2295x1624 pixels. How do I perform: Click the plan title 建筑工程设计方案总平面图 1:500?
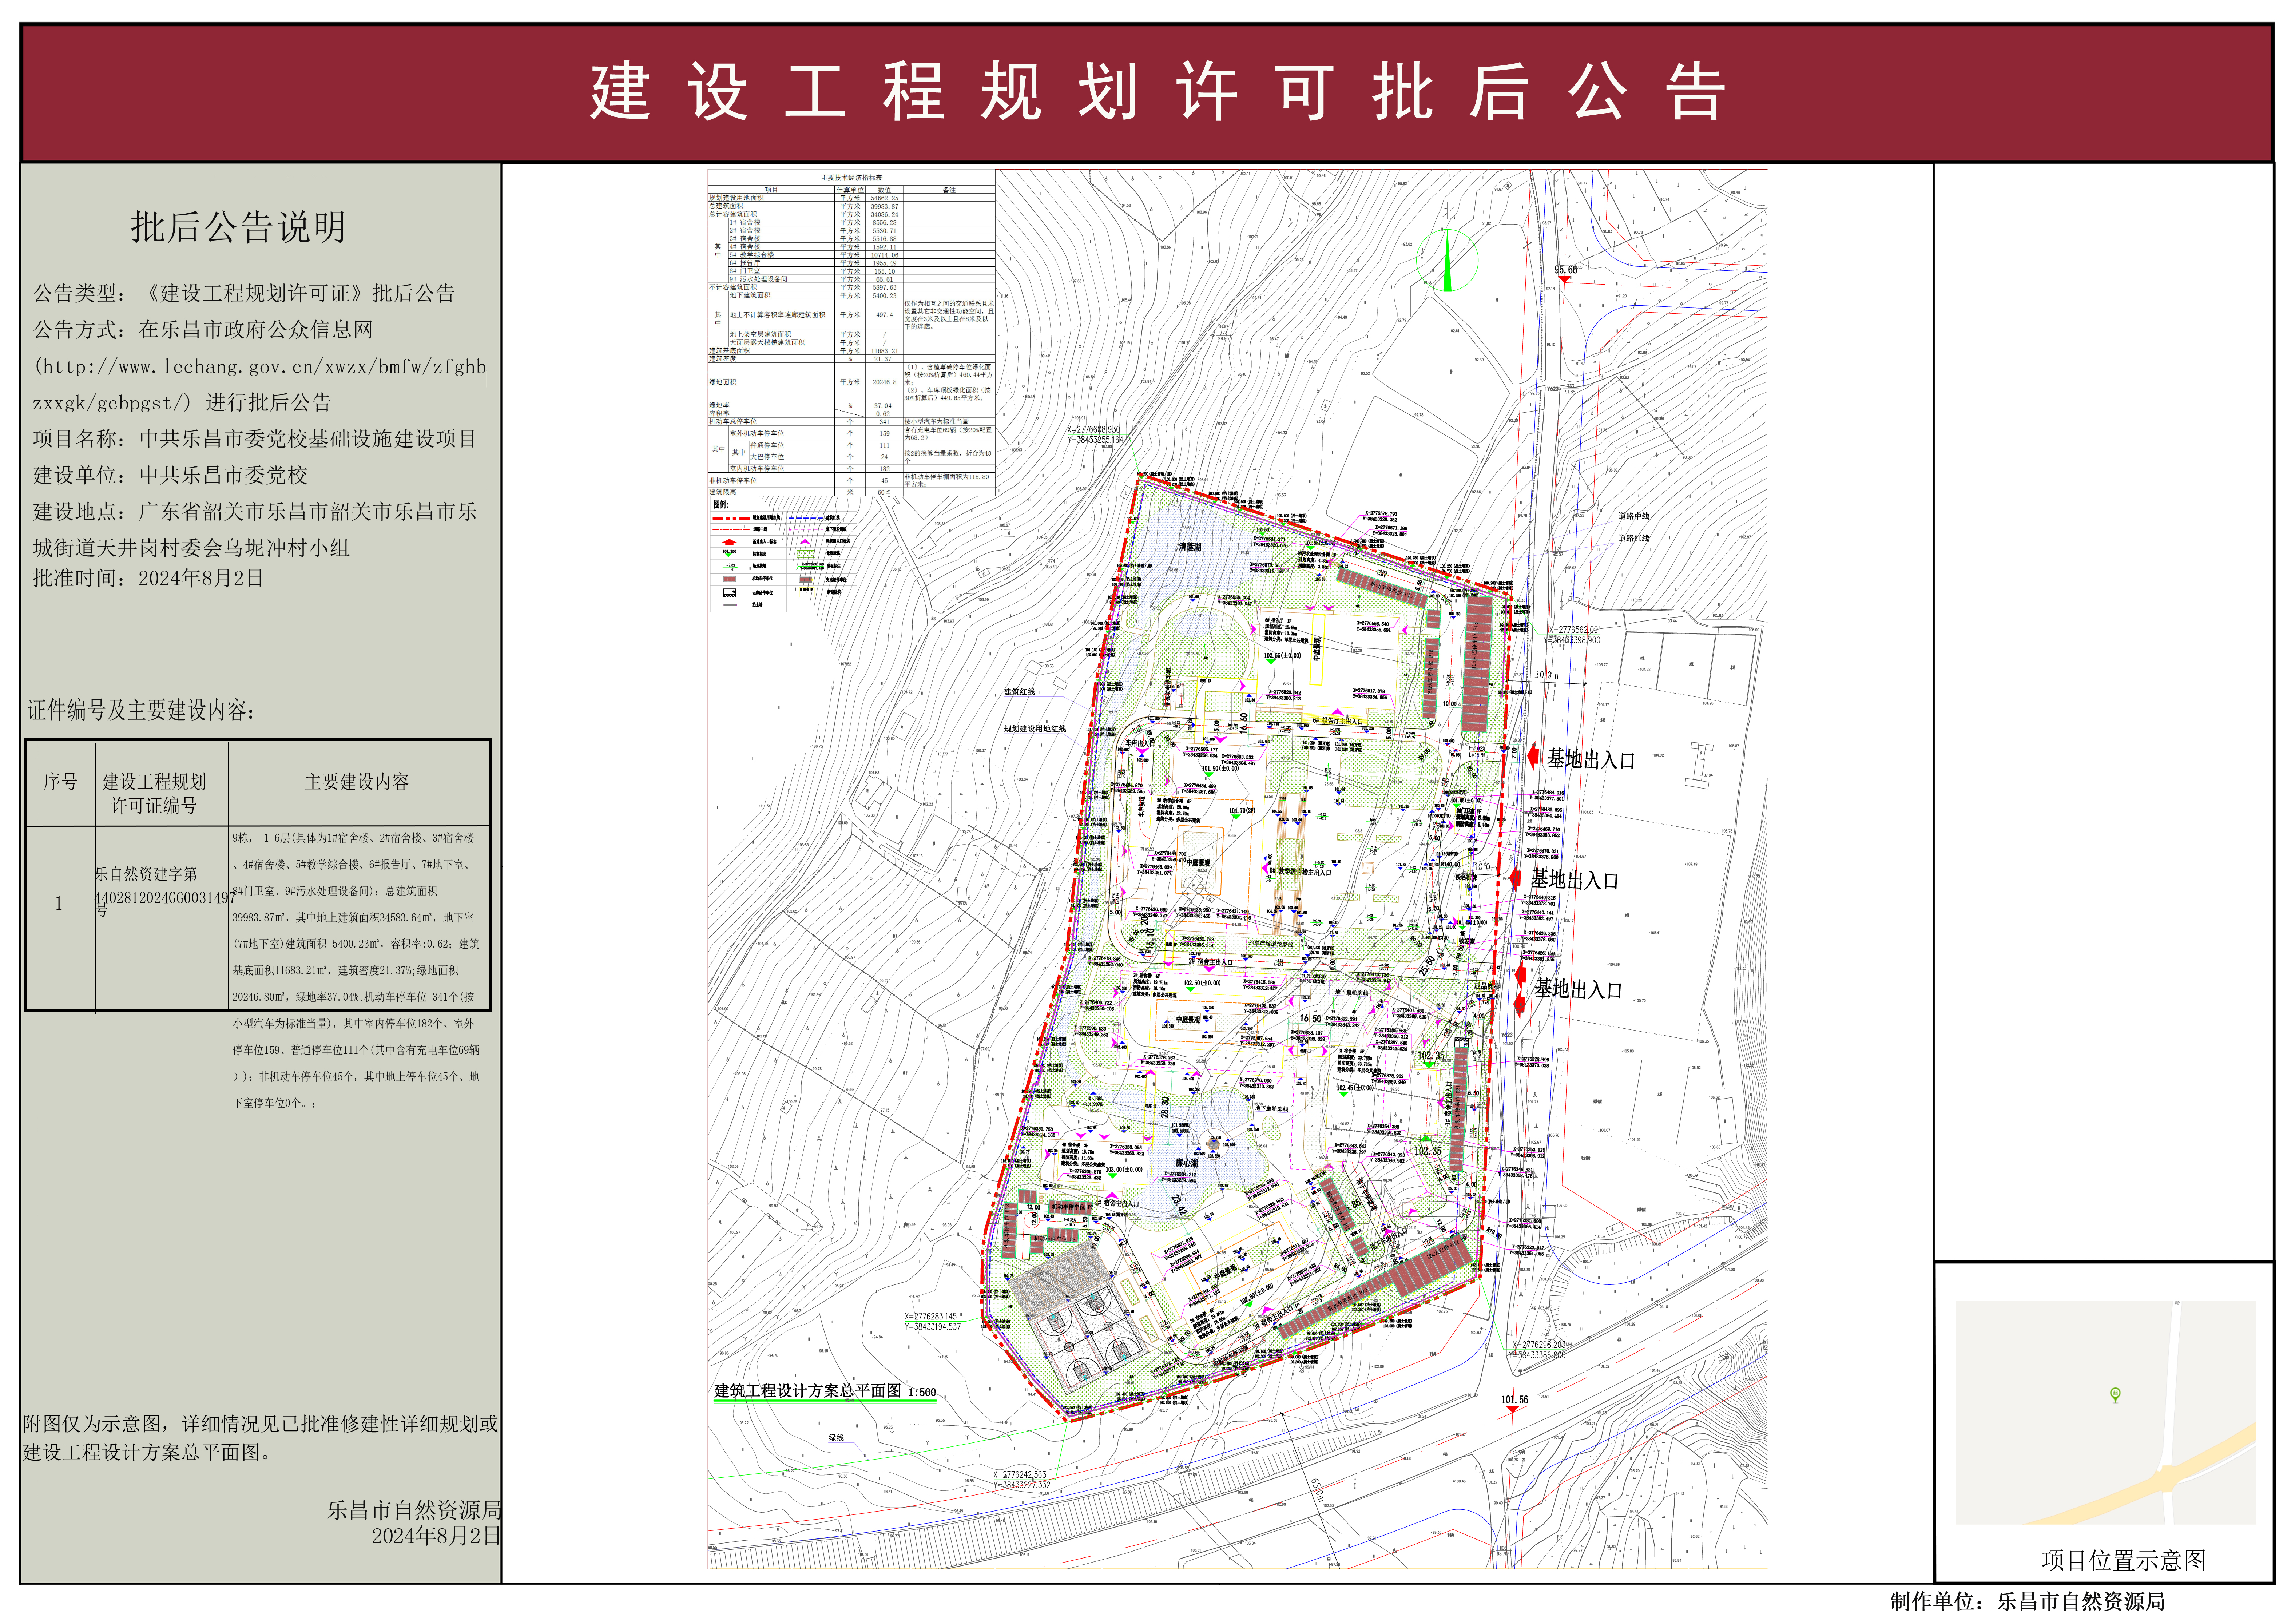pos(825,1391)
